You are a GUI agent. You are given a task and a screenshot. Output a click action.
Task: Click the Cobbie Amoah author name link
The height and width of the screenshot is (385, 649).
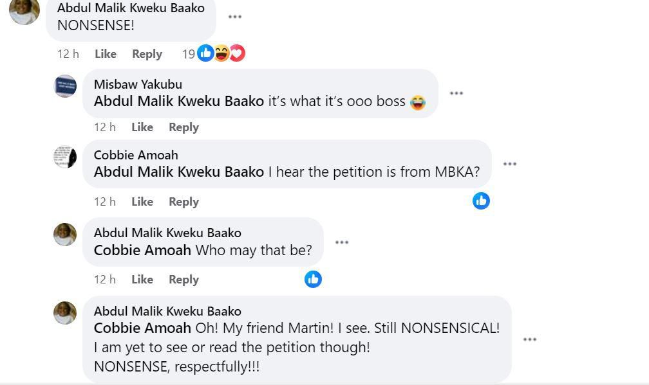136,155
